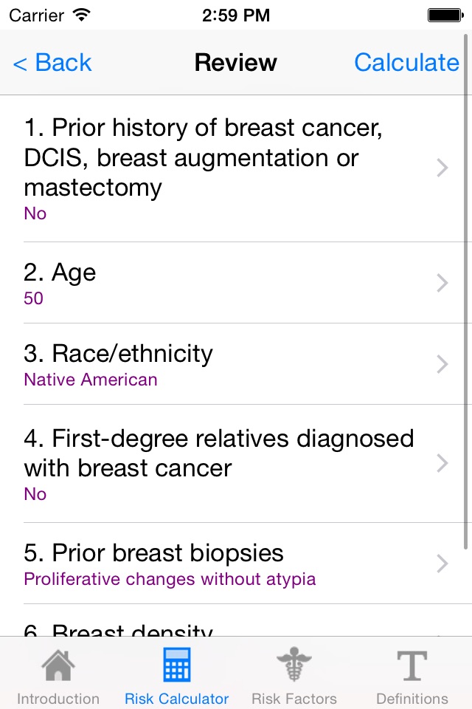Click the Wi-Fi signal icon
This screenshot has width=472, height=709.
[x=83, y=15]
